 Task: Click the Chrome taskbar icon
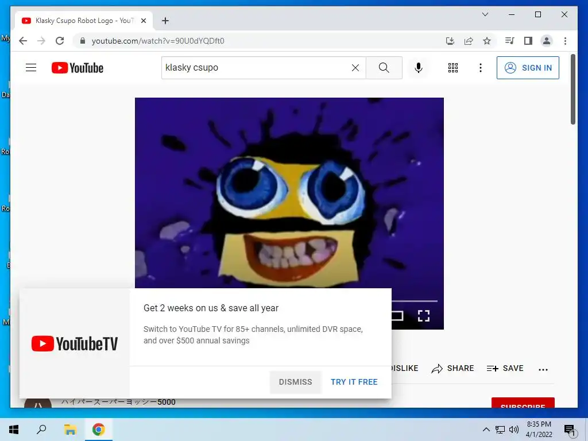(99, 430)
